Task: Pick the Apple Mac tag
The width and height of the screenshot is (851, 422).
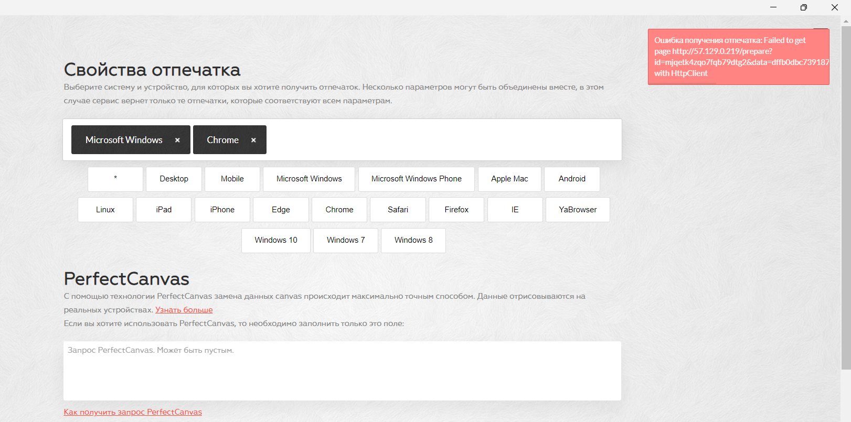Action: (509, 179)
